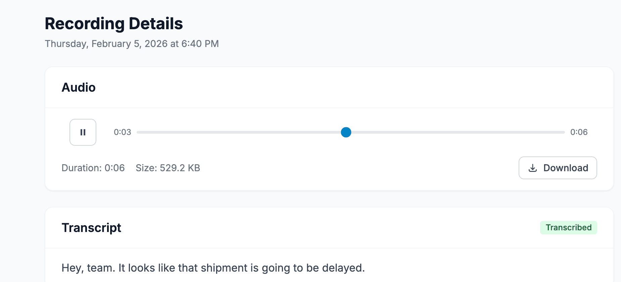The height and width of the screenshot is (282, 621).
Task: Click the 0:06 total time beside the slider
Action: (x=579, y=132)
